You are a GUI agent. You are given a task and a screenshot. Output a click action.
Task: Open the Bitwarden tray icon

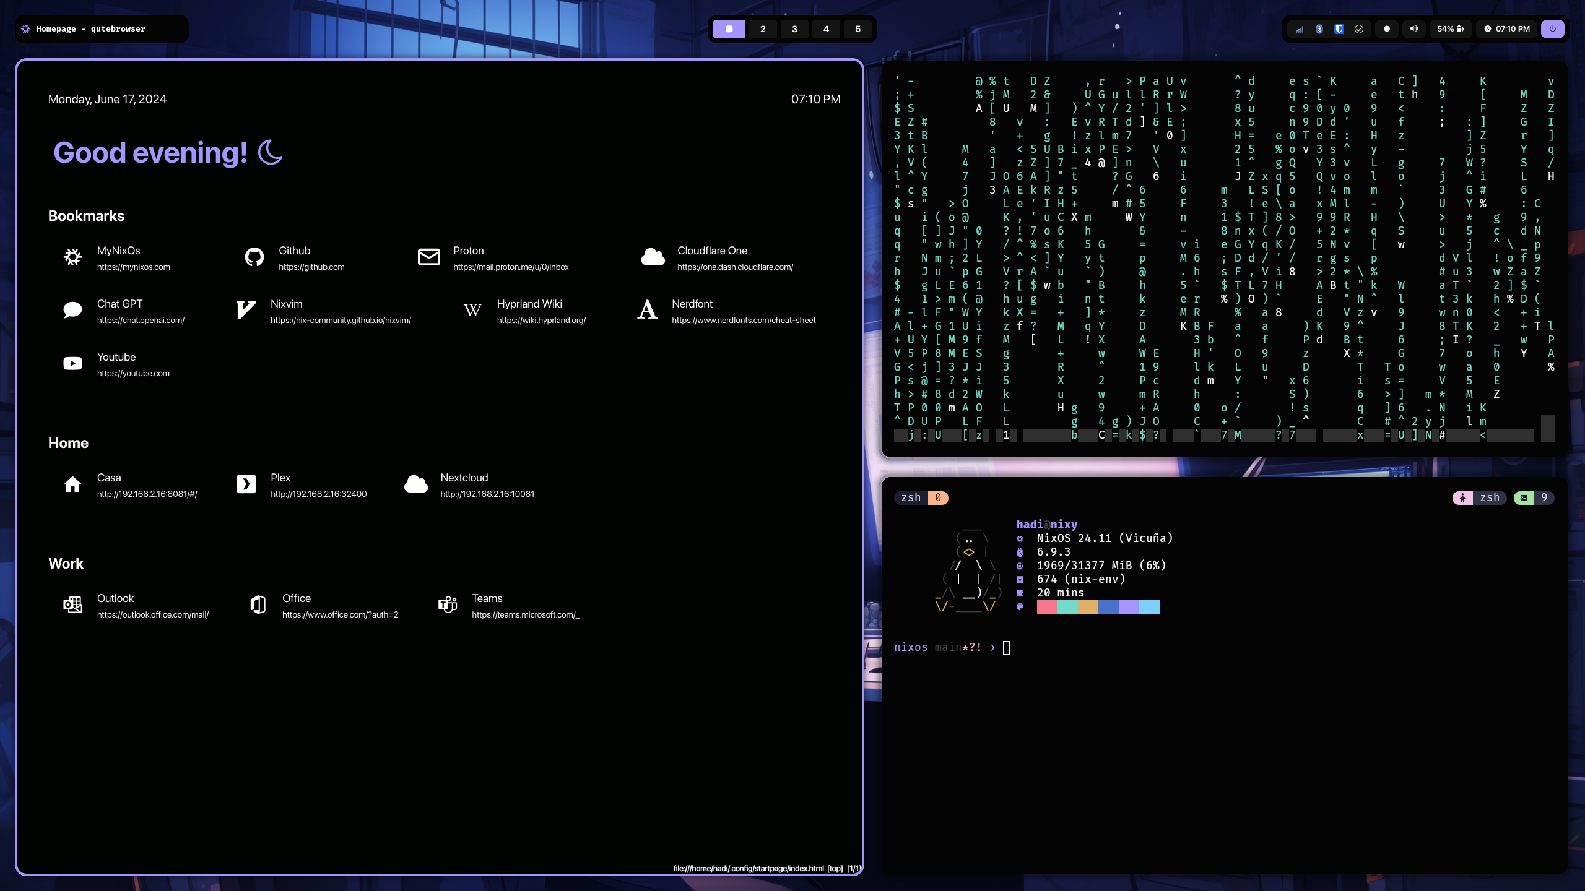(1339, 29)
